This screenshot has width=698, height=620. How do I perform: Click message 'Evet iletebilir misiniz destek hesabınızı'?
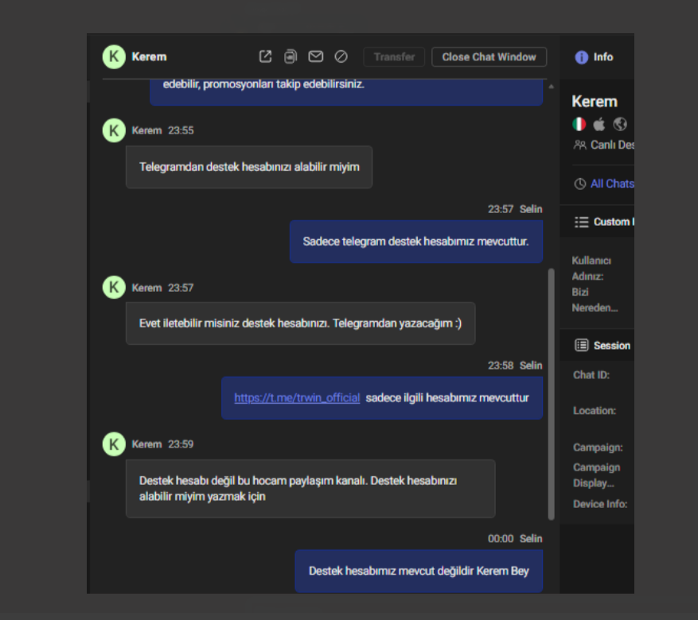point(301,324)
